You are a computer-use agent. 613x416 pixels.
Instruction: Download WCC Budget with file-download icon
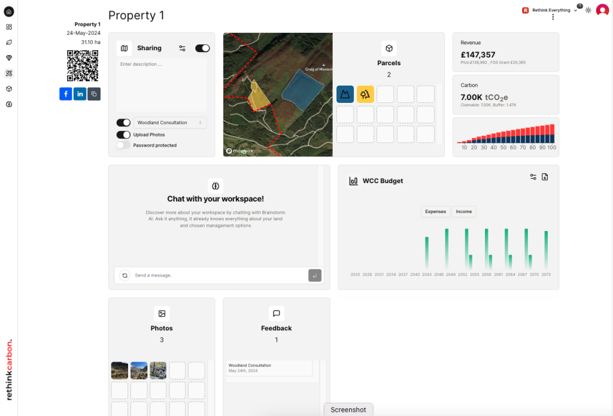pyautogui.click(x=545, y=177)
